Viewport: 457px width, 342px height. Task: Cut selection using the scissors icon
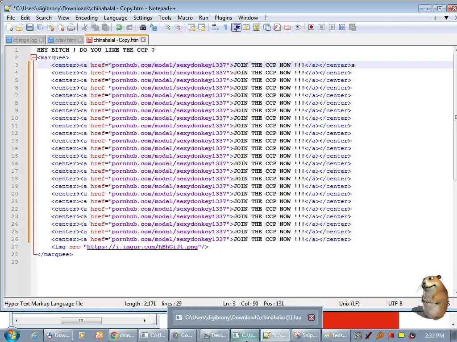[85, 27]
